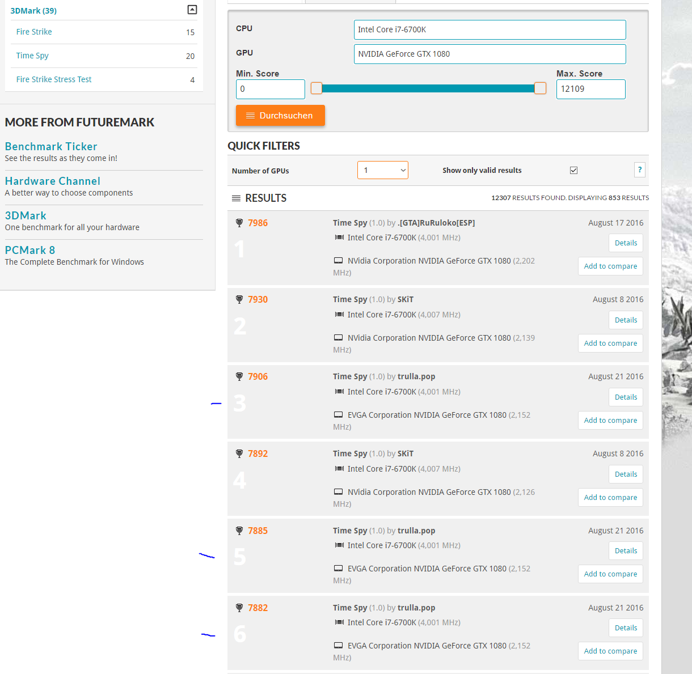Click the trophy icon next to score 7906
692x674 pixels.
point(239,376)
